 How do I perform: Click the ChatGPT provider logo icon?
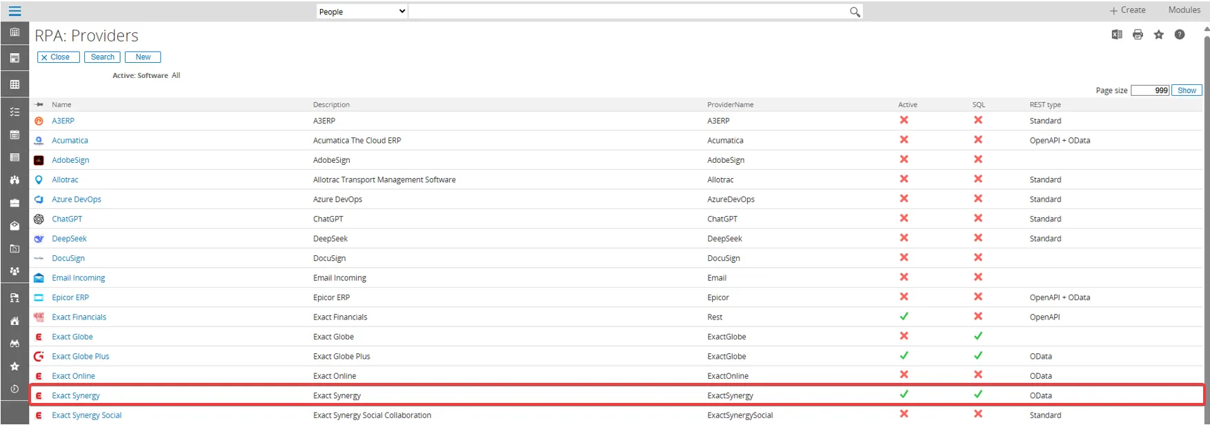tap(39, 219)
